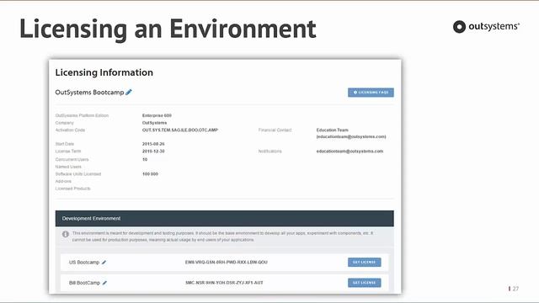Click the Financial Contact label
539x303 pixels.
click(x=275, y=130)
